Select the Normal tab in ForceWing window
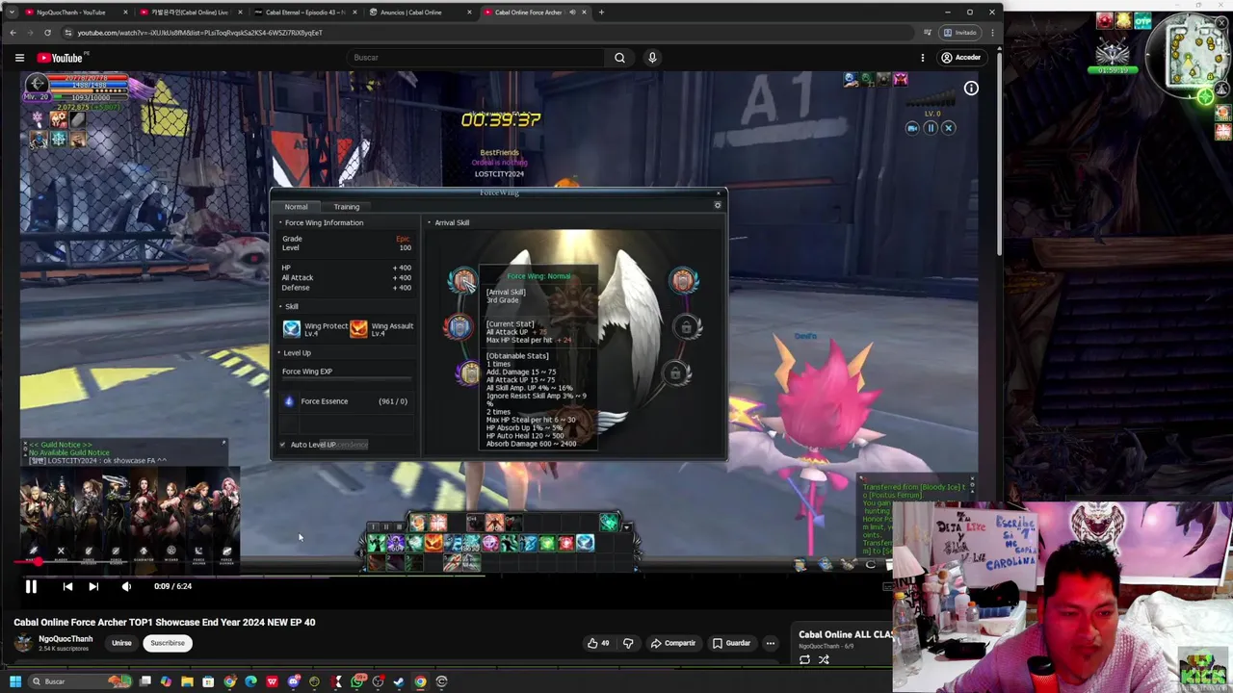Viewport: 1233px width, 693px height. coord(296,207)
